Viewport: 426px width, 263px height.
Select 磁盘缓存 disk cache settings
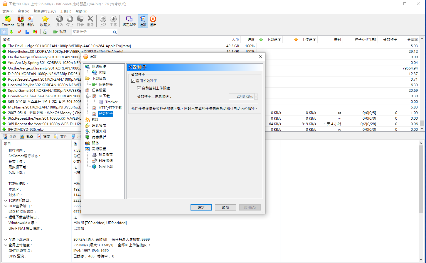tap(105, 155)
